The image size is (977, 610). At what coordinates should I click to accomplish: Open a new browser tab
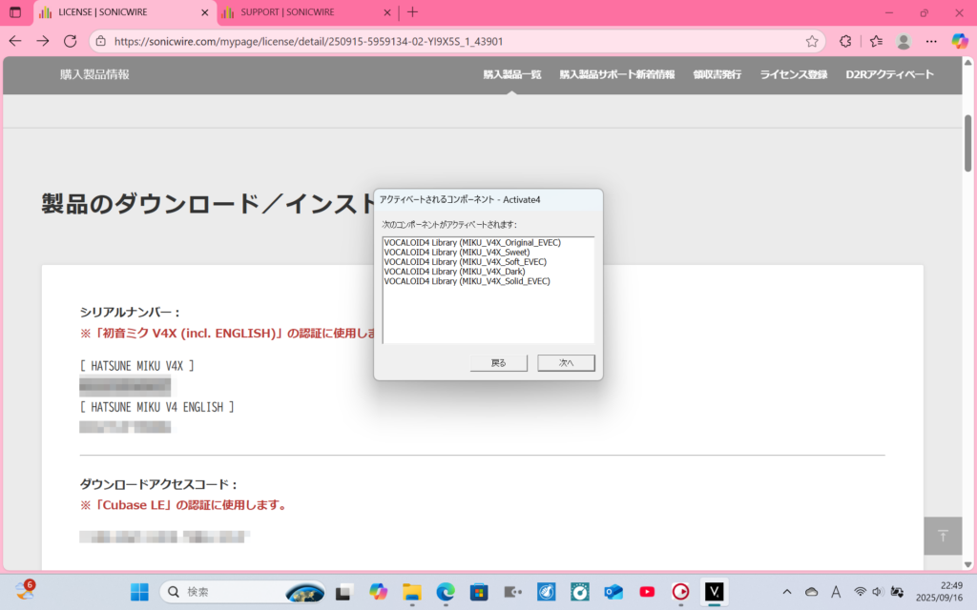pyautogui.click(x=412, y=12)
